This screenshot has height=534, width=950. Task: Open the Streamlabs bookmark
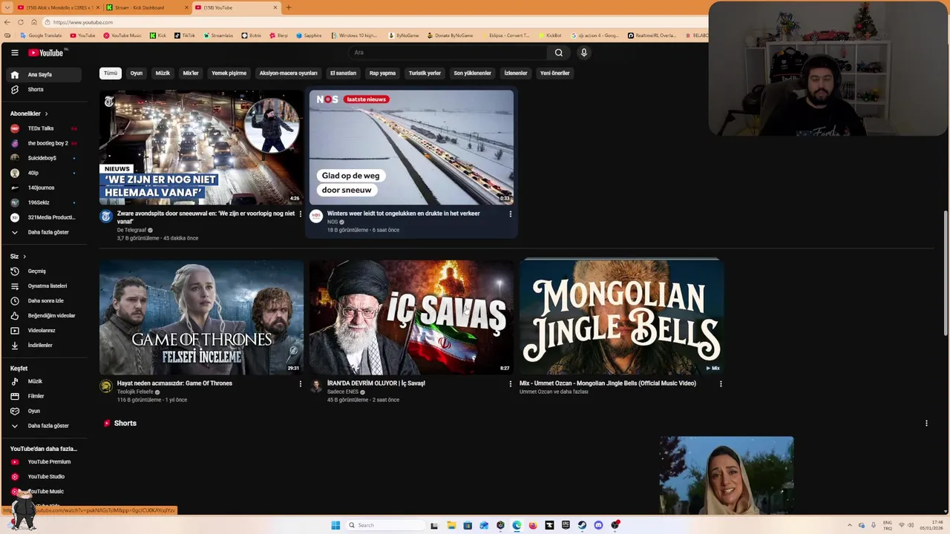click(217, 35)
